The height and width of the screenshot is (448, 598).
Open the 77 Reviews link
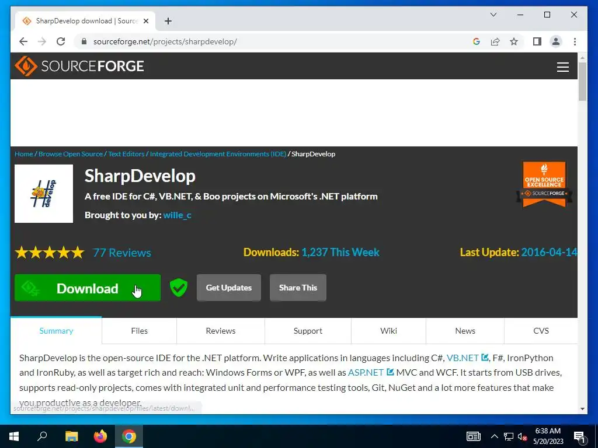pyautogui.click(x=122, y=253)
